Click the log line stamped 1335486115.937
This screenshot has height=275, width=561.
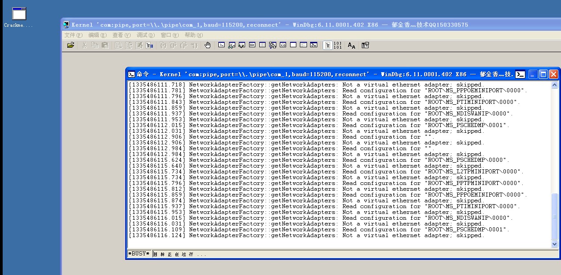point(325,206)
